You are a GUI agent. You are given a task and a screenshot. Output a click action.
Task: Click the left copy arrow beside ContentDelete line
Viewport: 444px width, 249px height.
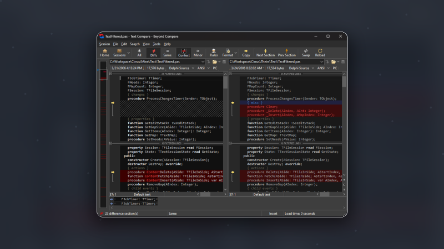113,172
